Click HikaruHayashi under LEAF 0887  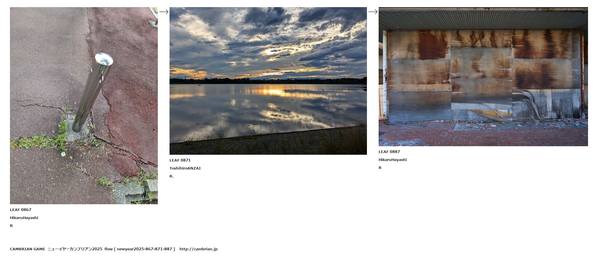393,160
